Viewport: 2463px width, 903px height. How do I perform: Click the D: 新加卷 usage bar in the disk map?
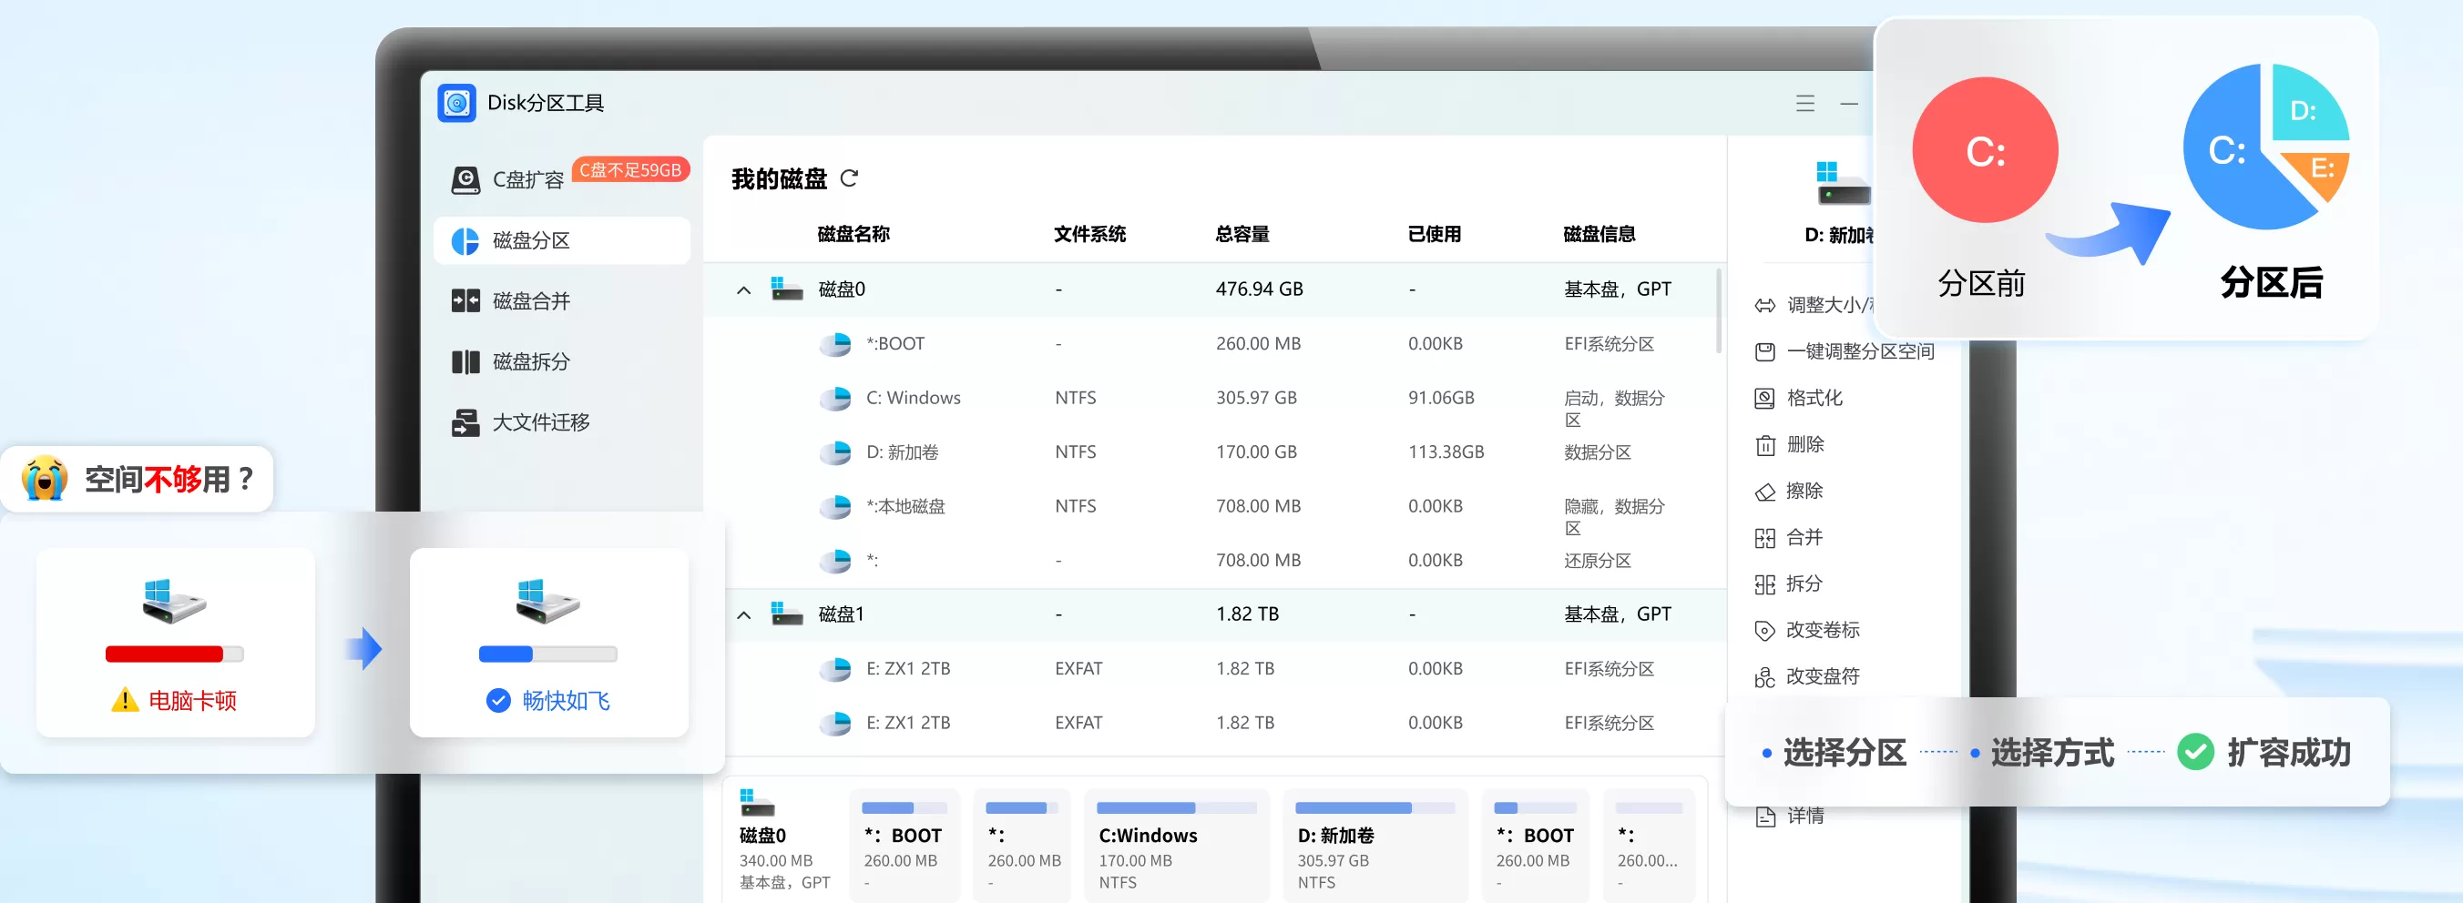tap(1375, 807)
